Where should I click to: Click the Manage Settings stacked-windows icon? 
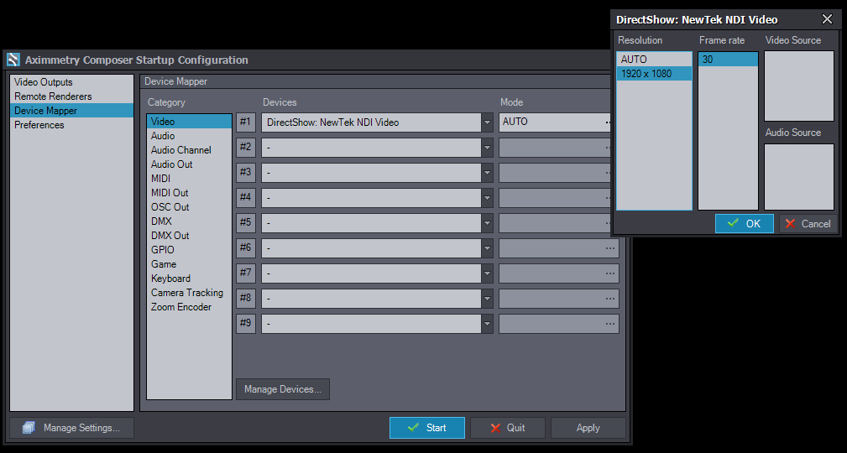pos(29,428)
